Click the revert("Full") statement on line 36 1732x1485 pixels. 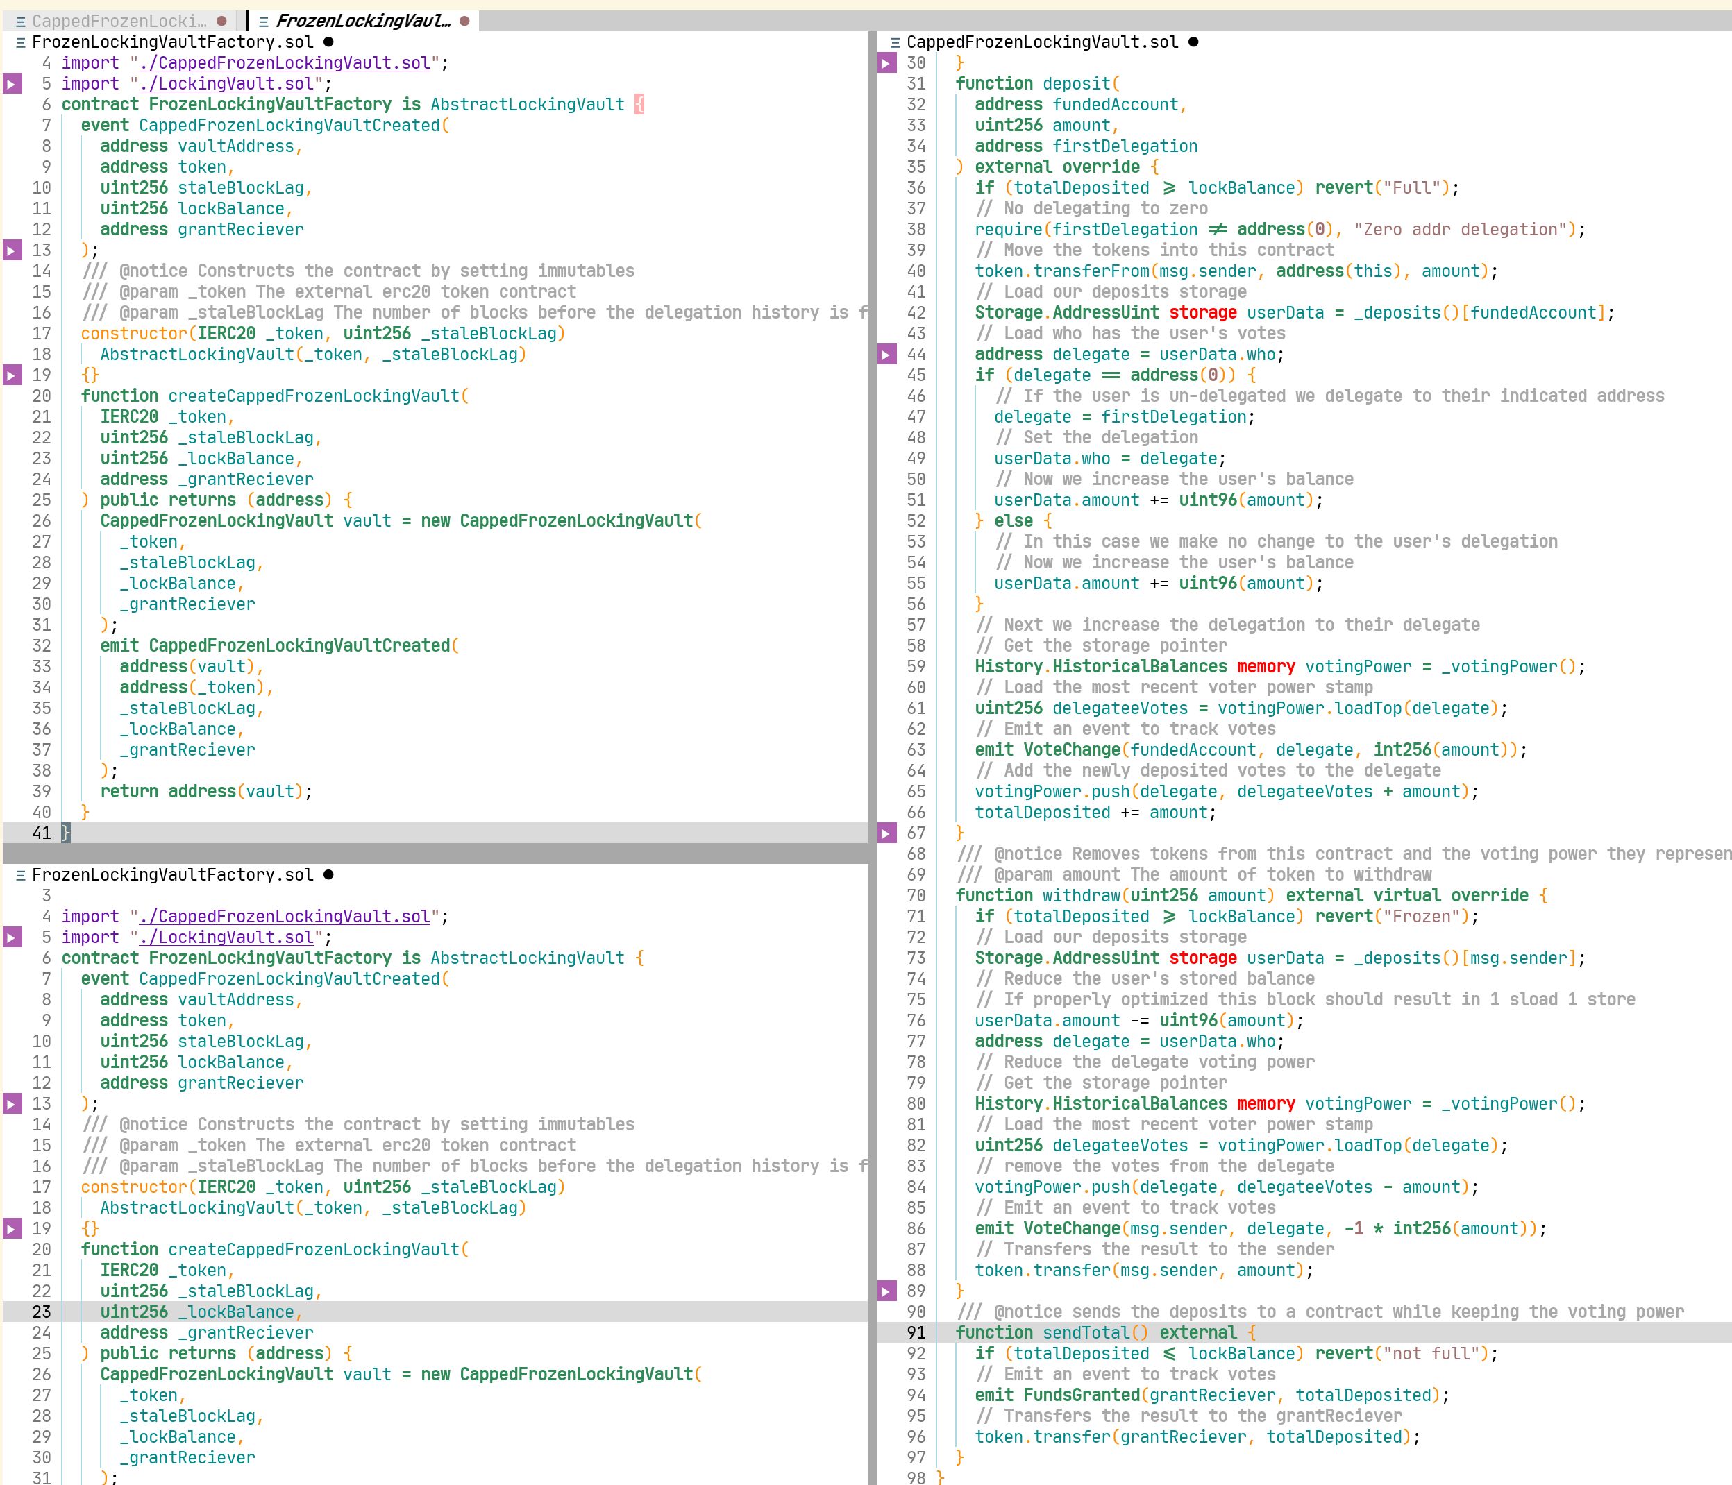(x=1387, y=188)
